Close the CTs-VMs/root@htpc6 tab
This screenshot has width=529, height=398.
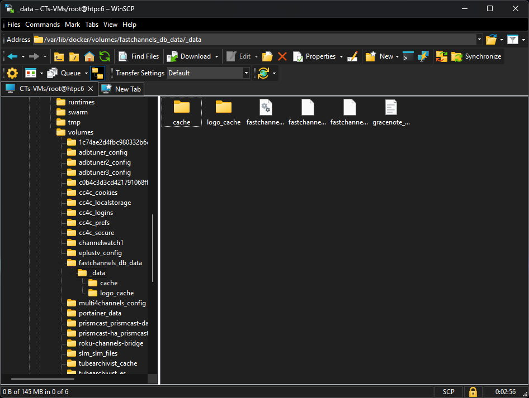(91, 89)
